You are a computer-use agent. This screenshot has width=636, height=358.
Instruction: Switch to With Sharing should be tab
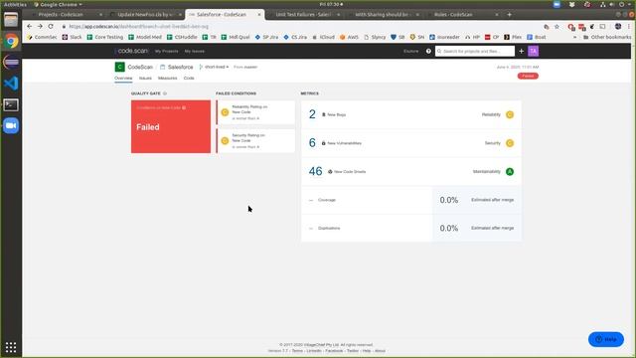click(x=384, y=15)
